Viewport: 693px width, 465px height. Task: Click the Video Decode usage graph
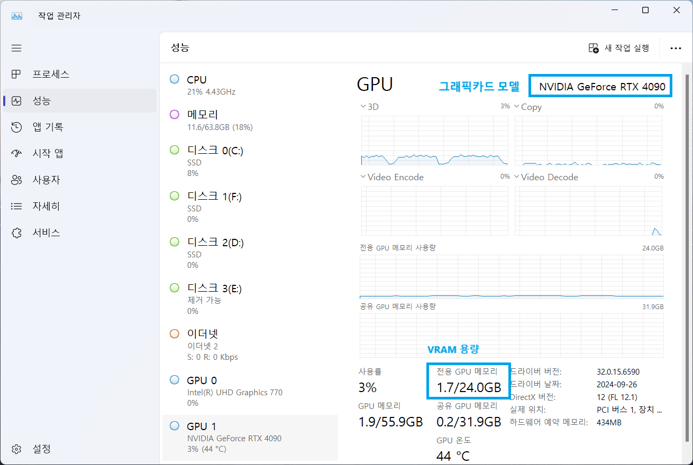point(588,211)
